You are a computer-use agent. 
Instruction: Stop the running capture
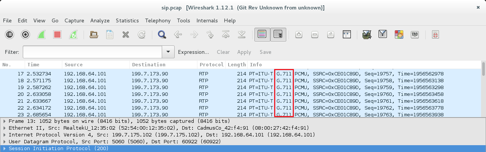click(x=57, y=34)
